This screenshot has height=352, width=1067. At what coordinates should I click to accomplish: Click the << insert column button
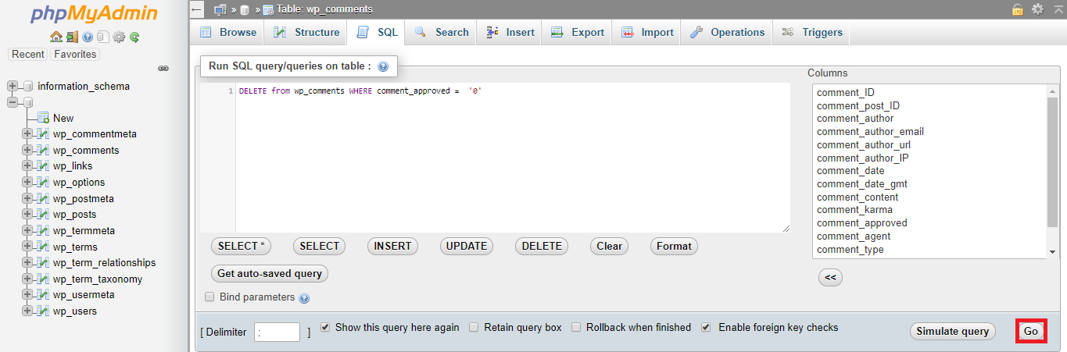(x=830, y=277)
